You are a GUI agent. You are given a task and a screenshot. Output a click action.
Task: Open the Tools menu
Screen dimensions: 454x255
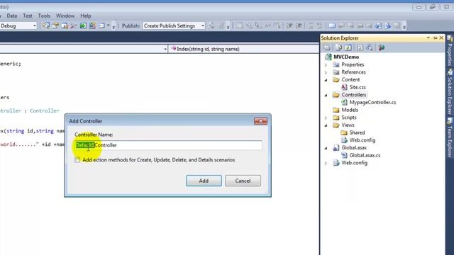click(44, 16)
